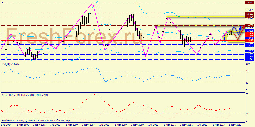Click the red 1.3648 current price label
The image size is (255, 127).
(x=249, y=34)
